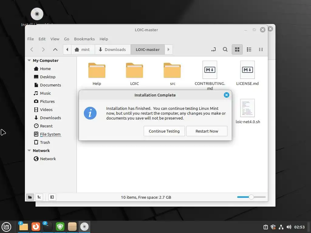Open File System in the sidebar
311x233 pixels.
point(50,134)
